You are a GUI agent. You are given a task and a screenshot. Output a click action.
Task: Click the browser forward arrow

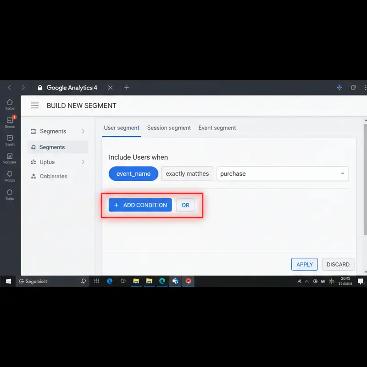pyautogui.click(x=23, y=88)
